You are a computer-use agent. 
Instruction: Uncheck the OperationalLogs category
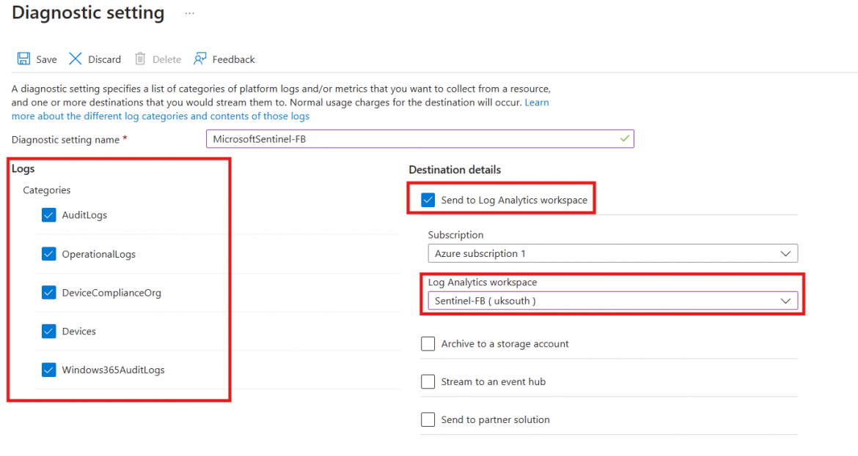48,254
